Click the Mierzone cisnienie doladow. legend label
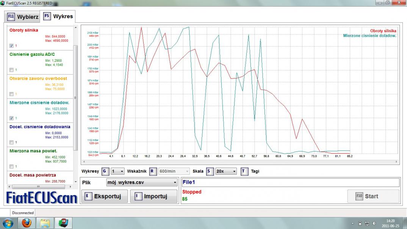Image resolution: width=407 pixels, height=229 pixels. click(369, 36)
